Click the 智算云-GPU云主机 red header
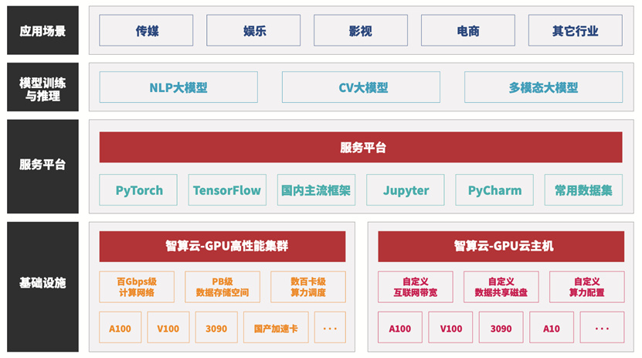This screenshot has height=358, width=642. [501, 247]
